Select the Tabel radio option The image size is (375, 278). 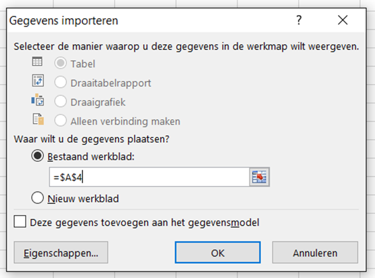60,63
